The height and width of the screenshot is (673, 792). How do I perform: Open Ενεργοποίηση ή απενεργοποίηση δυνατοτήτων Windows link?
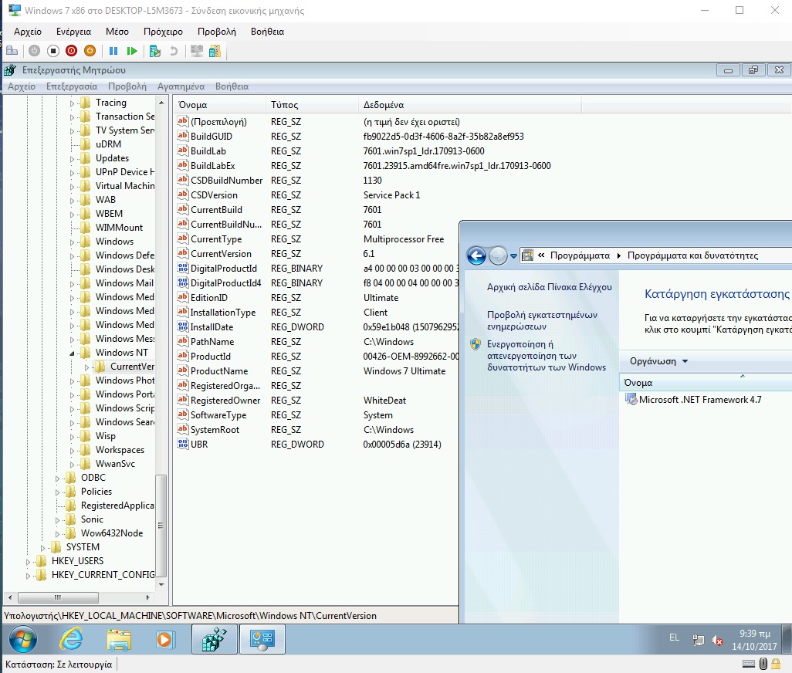[x=547, y=356]
